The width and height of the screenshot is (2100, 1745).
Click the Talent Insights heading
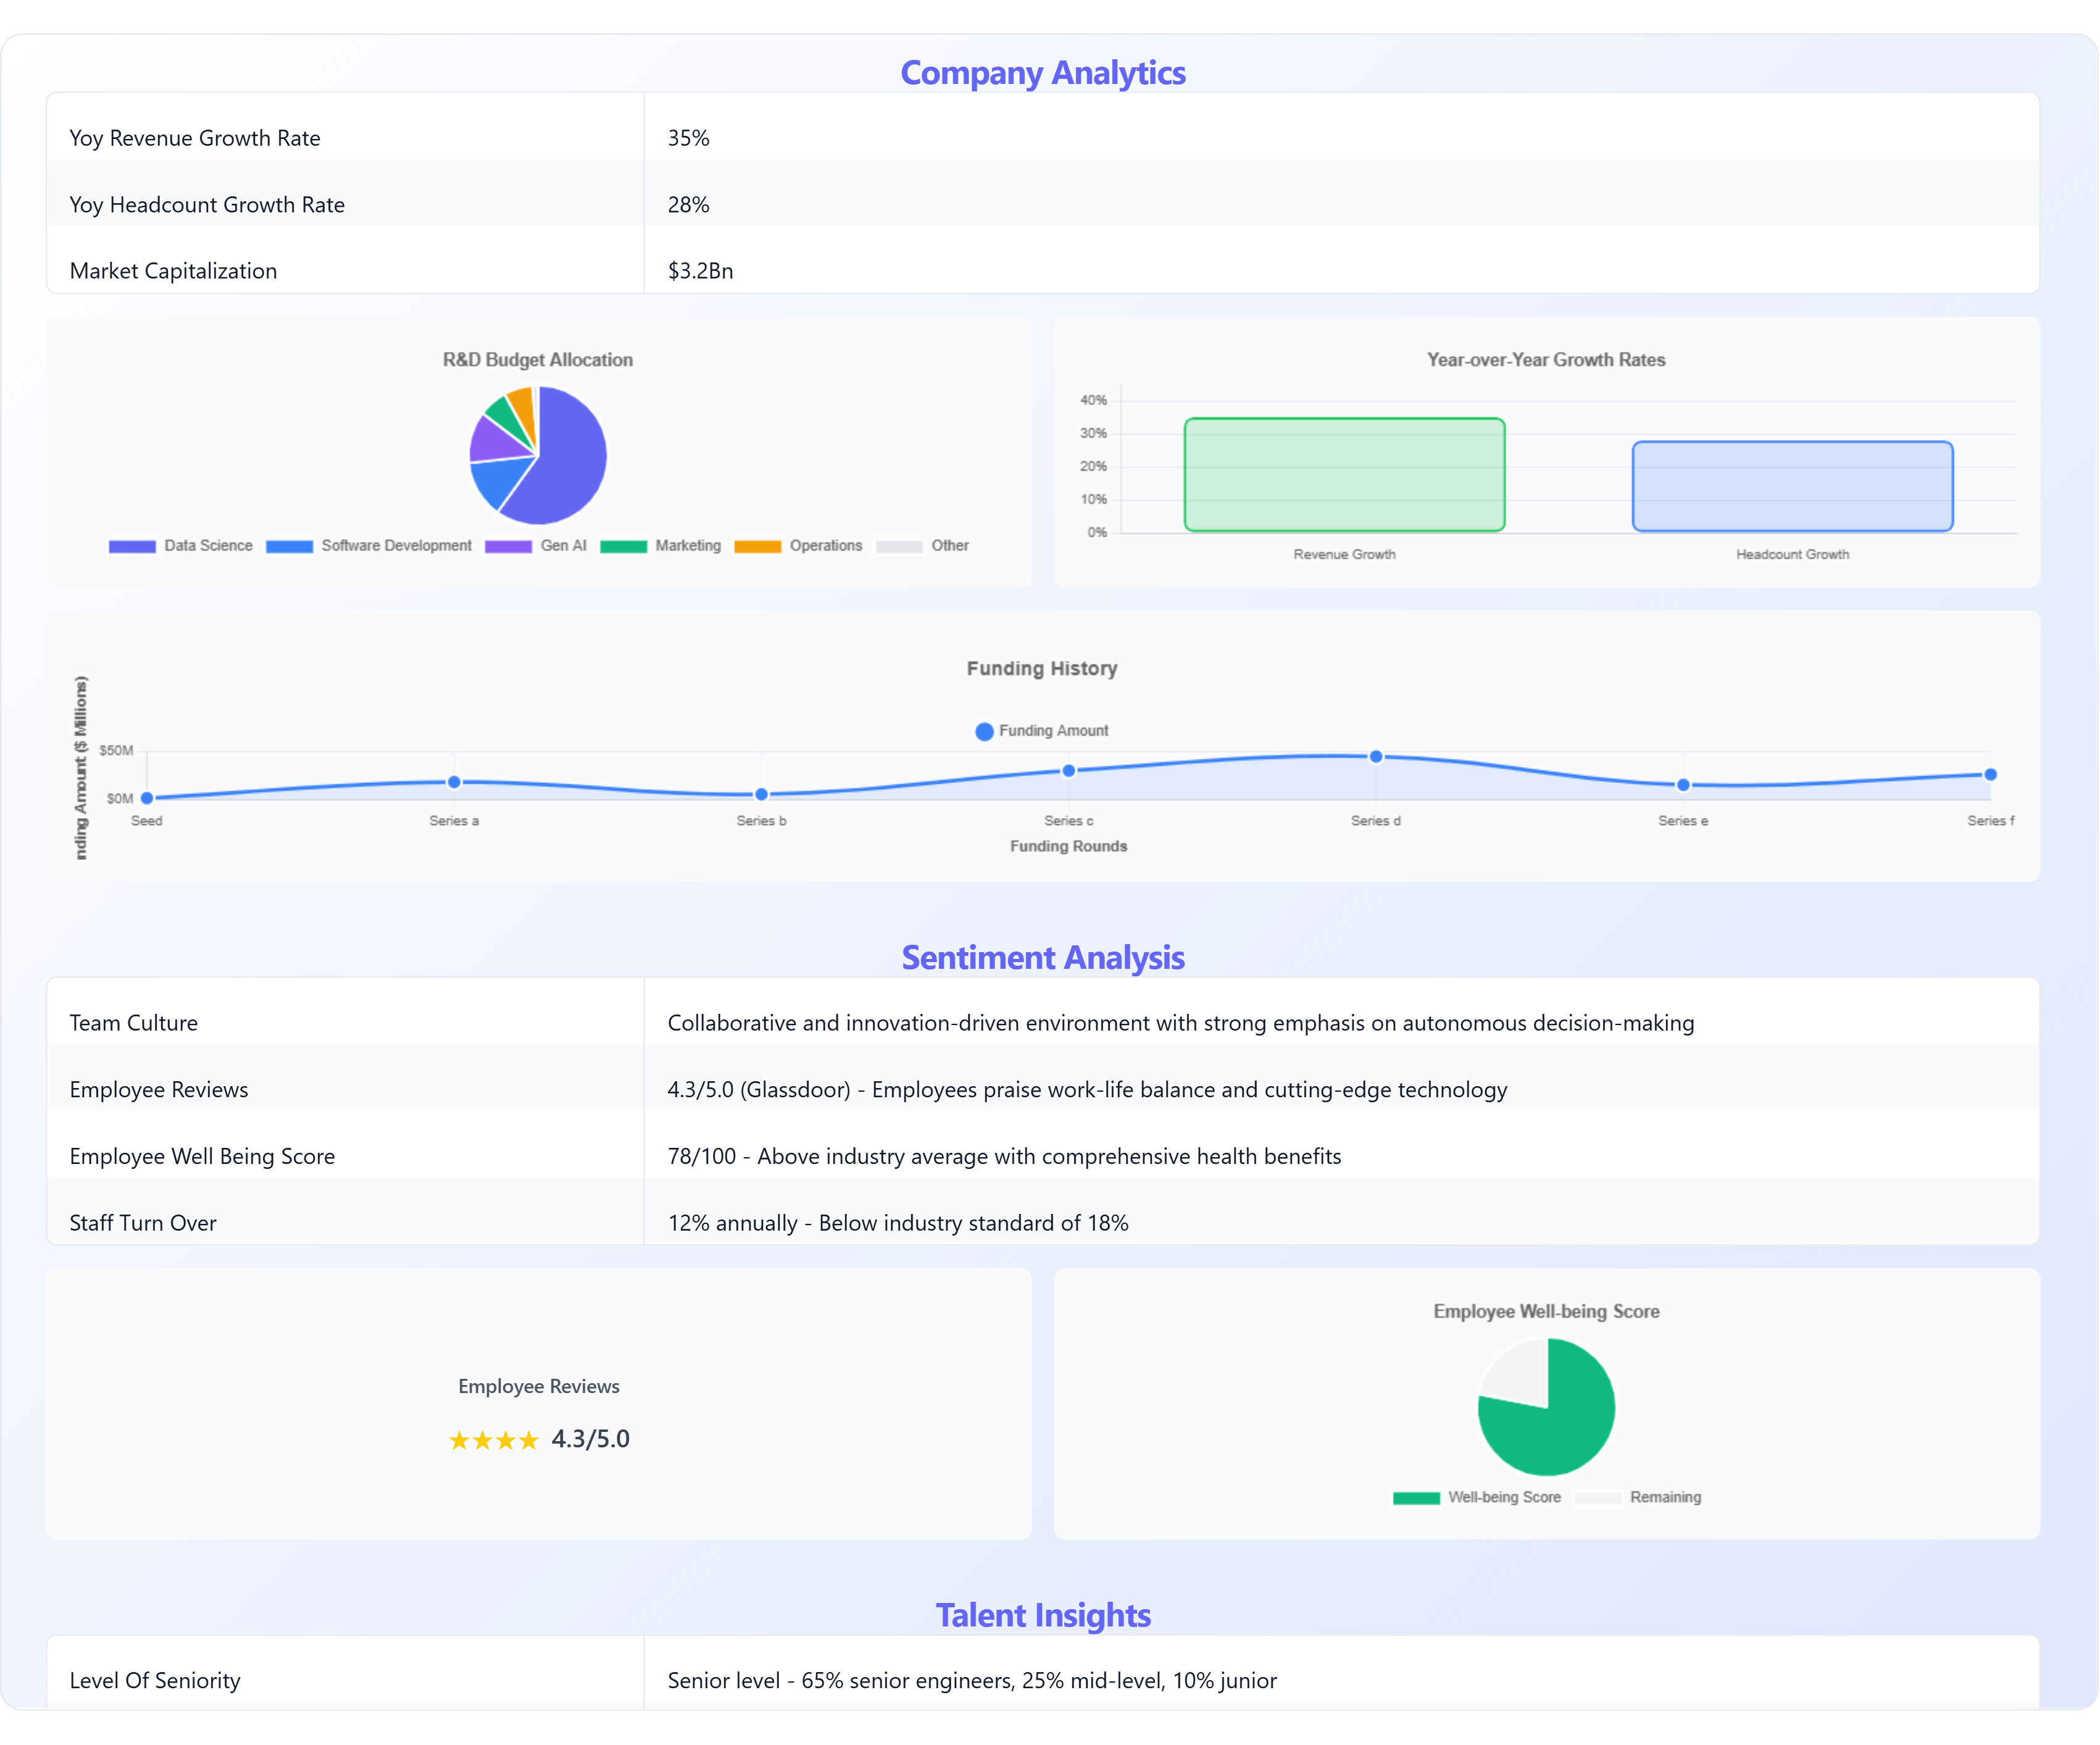click(x=1042, y=1616)
